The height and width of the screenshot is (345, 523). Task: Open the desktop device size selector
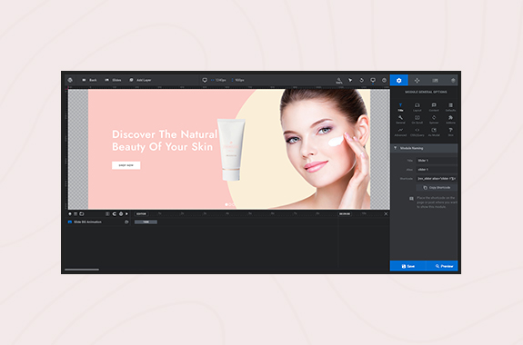(x=205, y=80)
